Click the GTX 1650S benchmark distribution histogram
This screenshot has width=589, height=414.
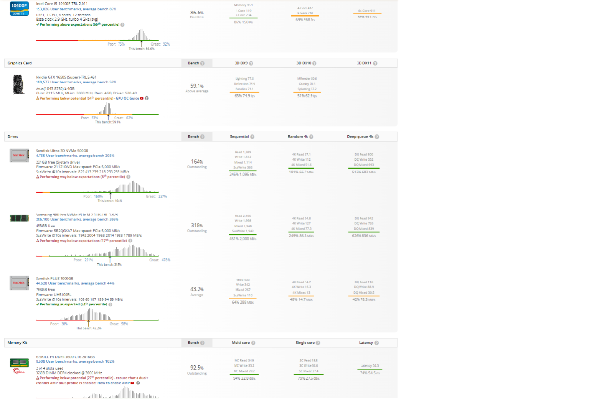pos(97,108)
